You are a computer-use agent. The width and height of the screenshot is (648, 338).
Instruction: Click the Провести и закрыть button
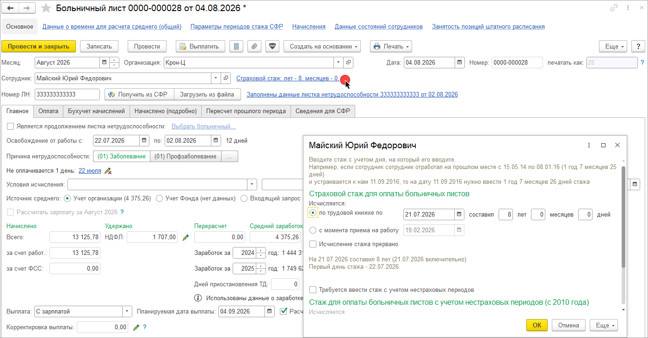(39, 46)
